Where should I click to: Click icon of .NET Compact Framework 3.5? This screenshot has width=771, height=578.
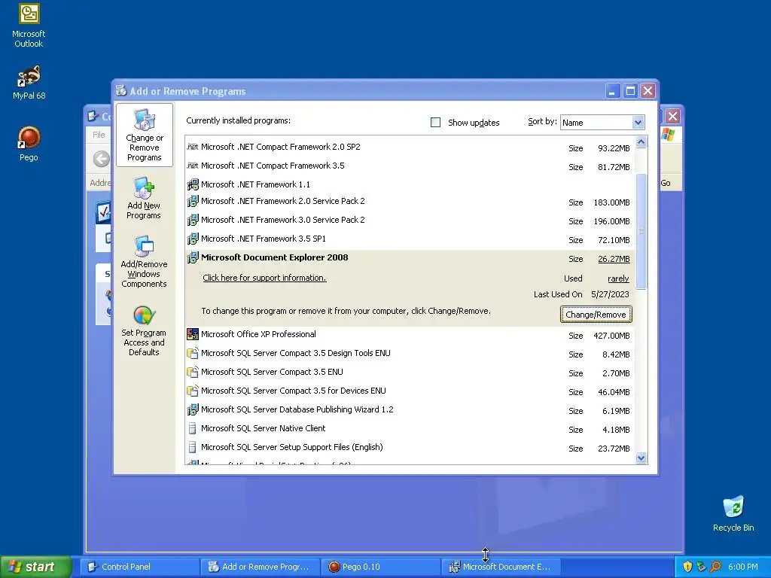coord(193,166)
